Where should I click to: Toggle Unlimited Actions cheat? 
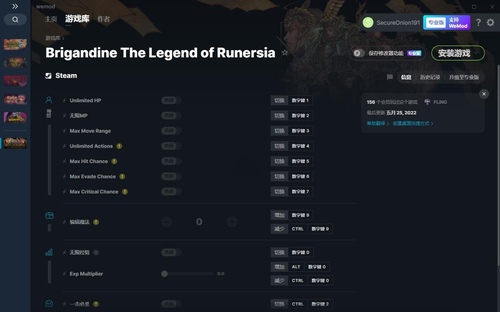tap(171, 146)
